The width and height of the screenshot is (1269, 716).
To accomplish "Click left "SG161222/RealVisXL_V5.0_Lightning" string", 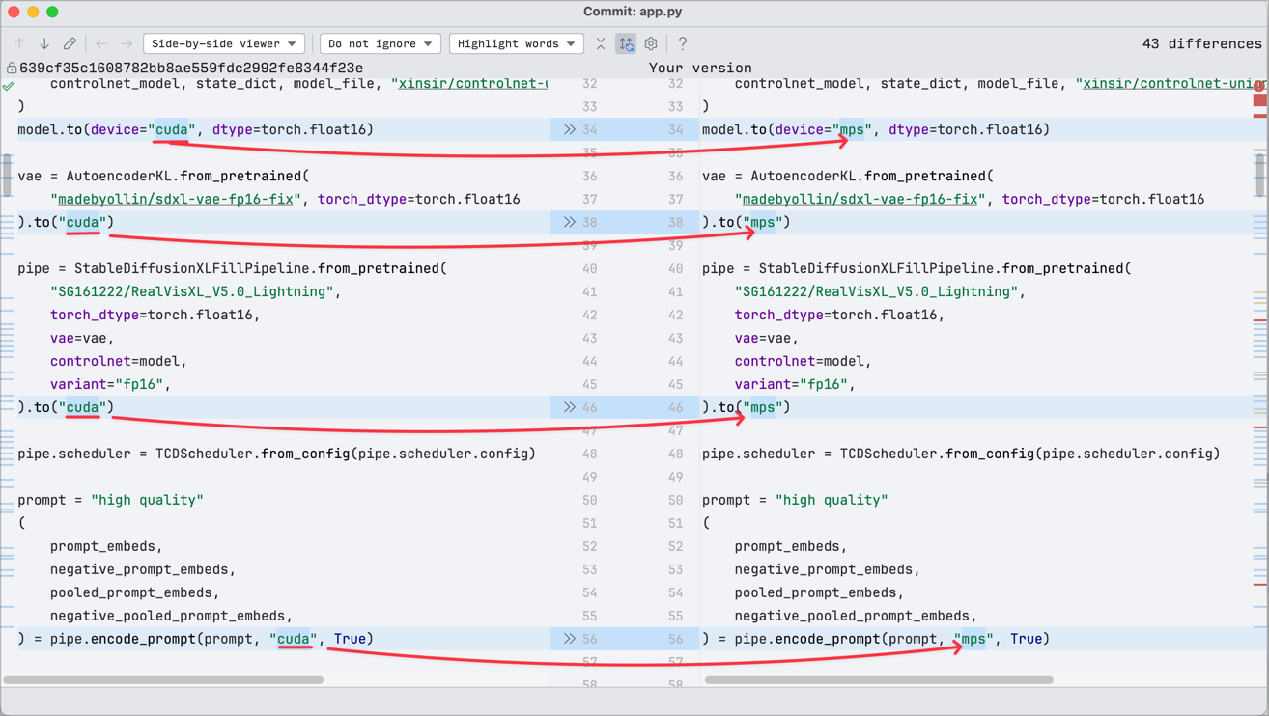I will [x=191, y=291].
